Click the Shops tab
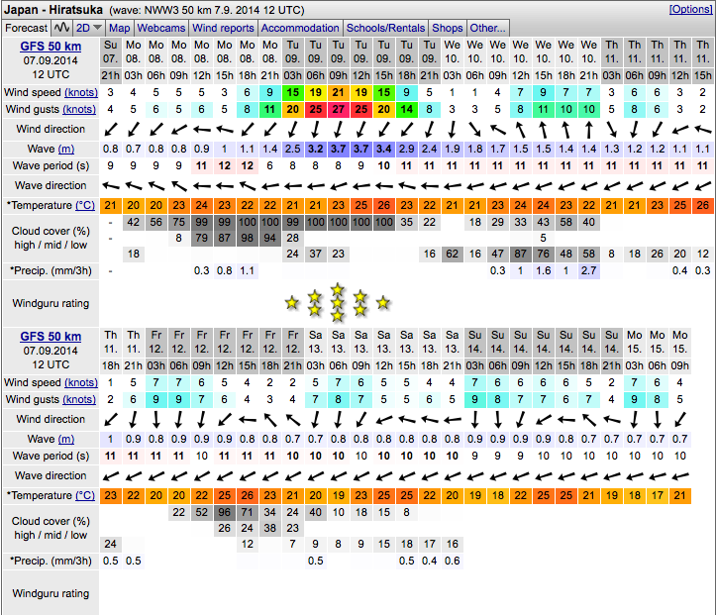This screenshot has height=615, width=716. [x=448, y=28]
